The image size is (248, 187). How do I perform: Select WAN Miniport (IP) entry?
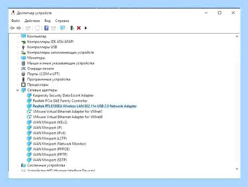tap(47, 128)
